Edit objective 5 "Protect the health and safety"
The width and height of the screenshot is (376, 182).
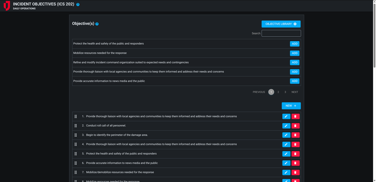tap(286, 154)
